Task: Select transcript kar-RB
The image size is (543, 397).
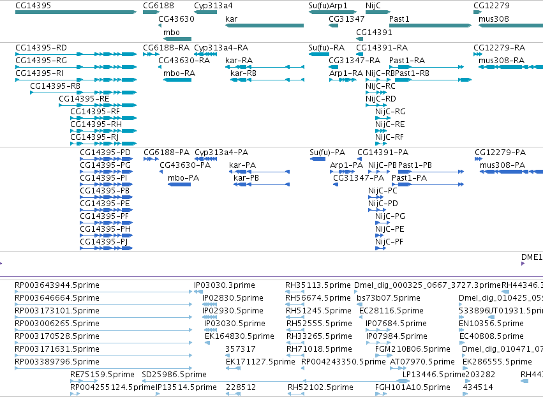Action: pos(244,73)
